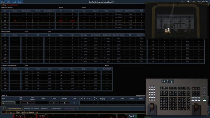Select channel 145 row header

pyautogui.click(x=5, y=85)
